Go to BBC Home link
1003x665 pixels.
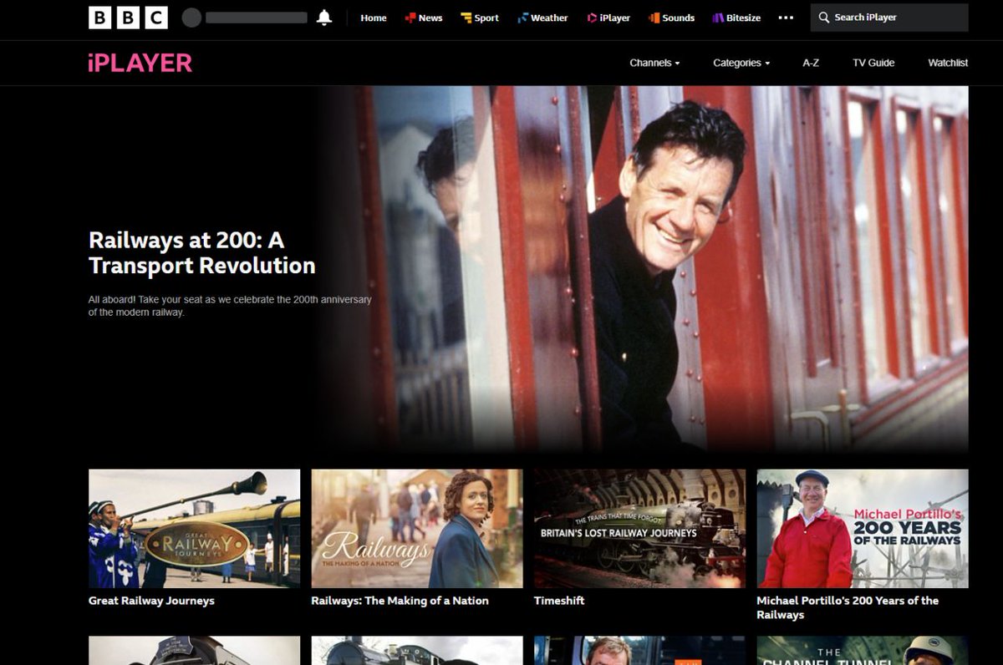click(374, 18)
